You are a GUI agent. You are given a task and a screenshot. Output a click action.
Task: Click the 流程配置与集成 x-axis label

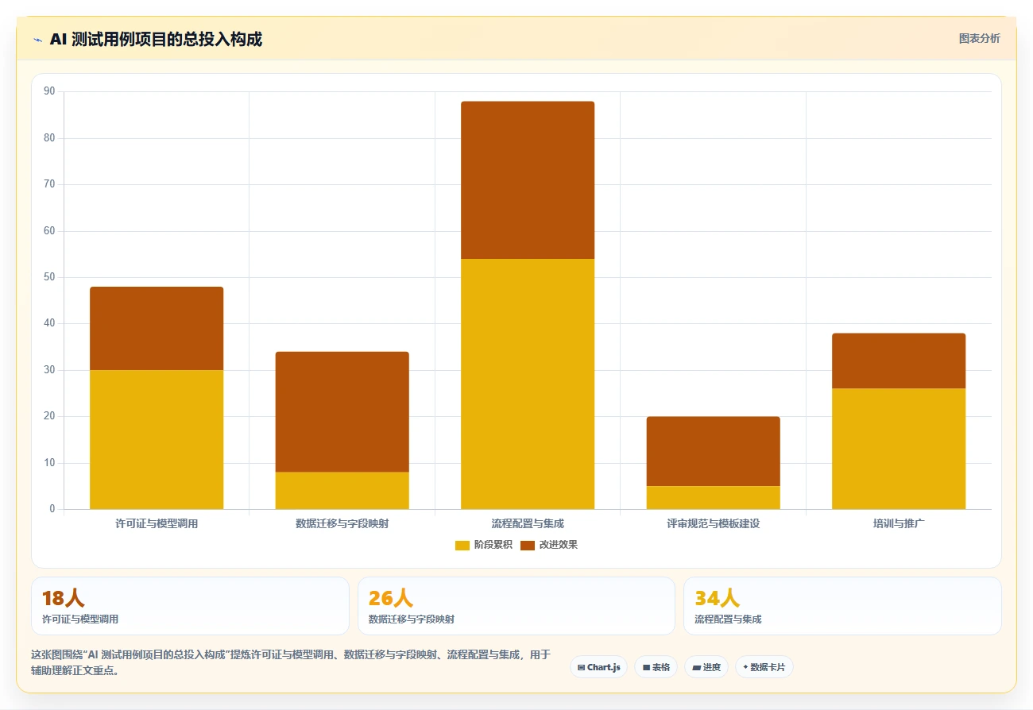click(528, 524)
